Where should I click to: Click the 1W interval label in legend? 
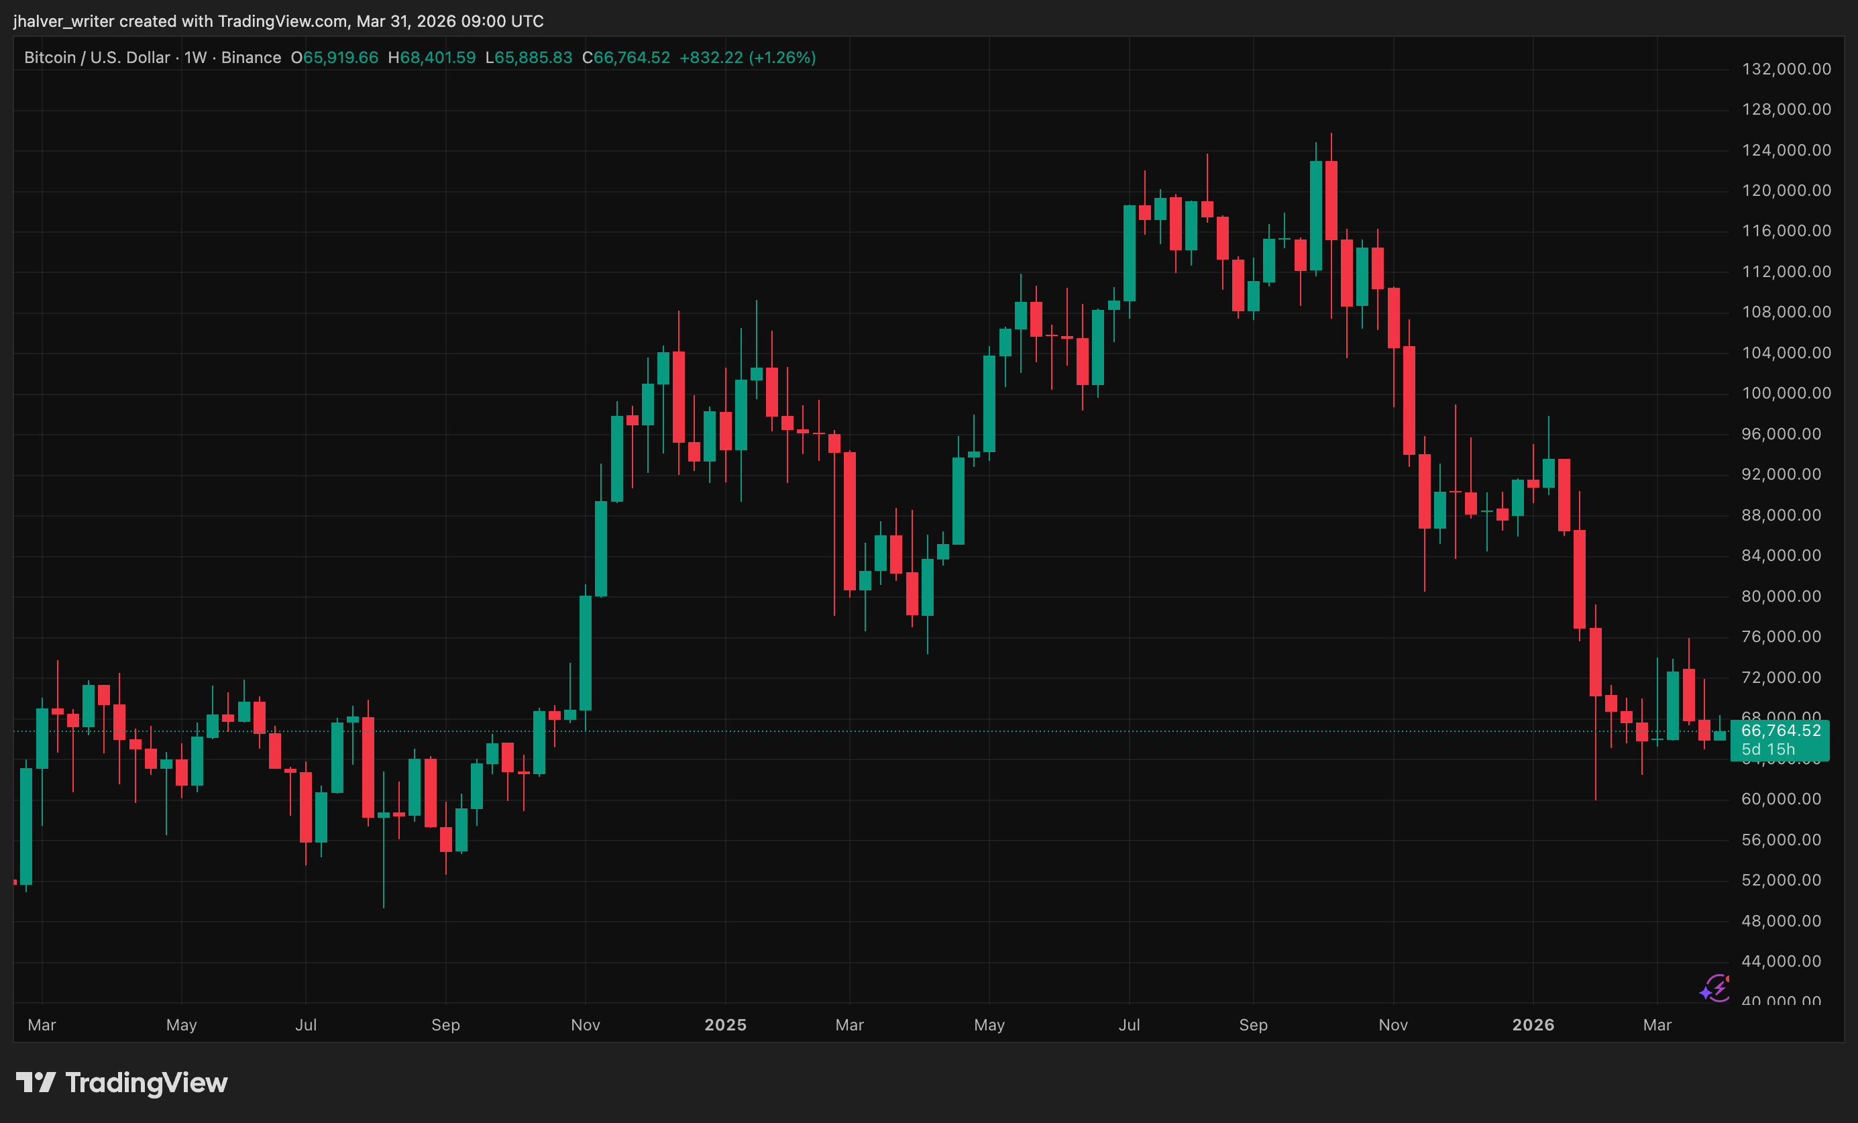click(x=195, y=57)
